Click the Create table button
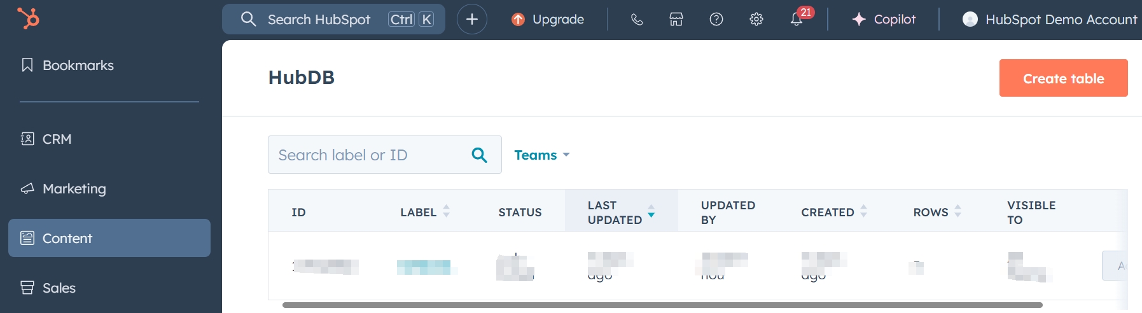1142x313 pixels. click(x=1063, y=78)
